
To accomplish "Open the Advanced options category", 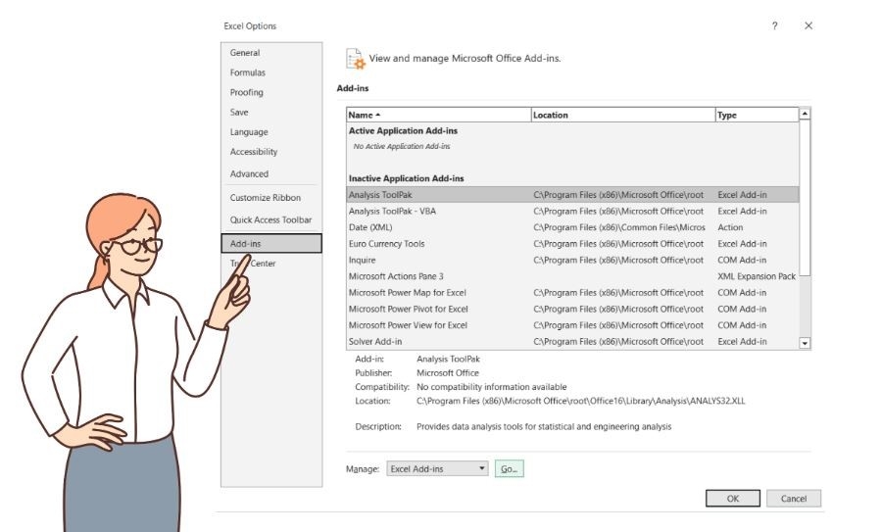I will pyautogui.click(x=249, y=173).
